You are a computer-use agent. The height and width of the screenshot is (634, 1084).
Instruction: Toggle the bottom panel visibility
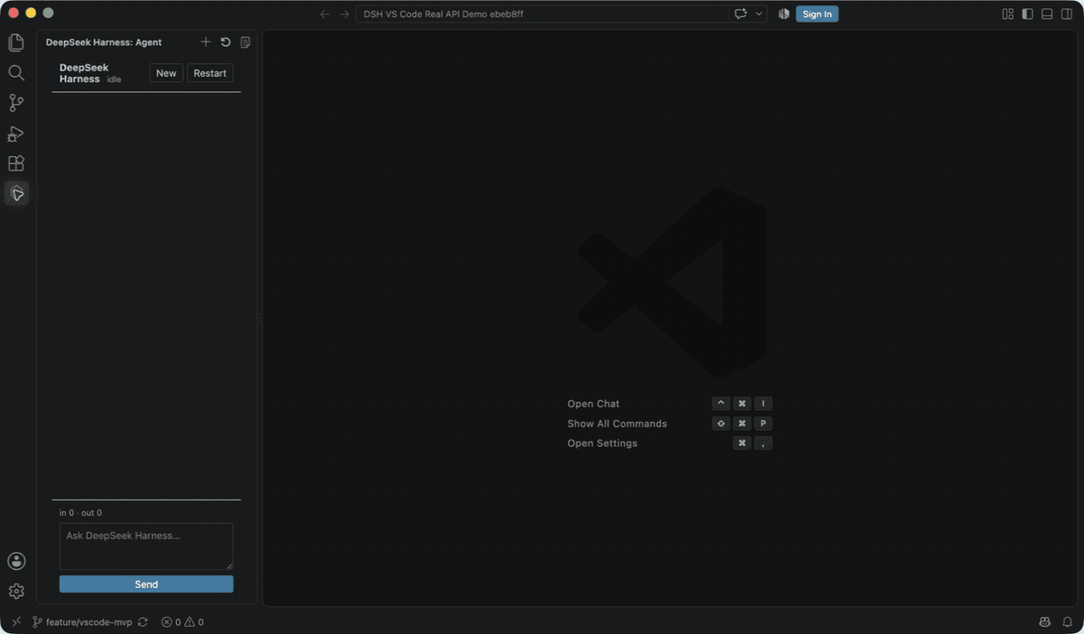pyautogui.click(x=1047, y=14)
